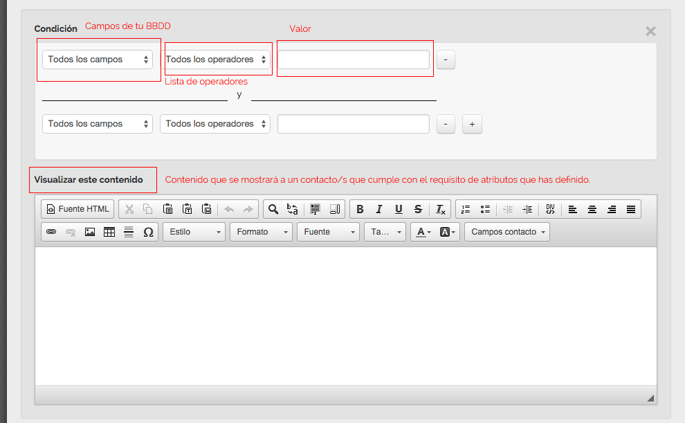Expand the Estilo style dropdown
Screen dimensions: 685x423
[194, 232]
